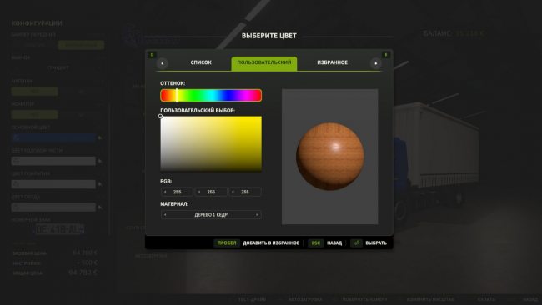Click the ESC key badge
Viewport: 542px width, 305px height.
click(x=315, y=243)
